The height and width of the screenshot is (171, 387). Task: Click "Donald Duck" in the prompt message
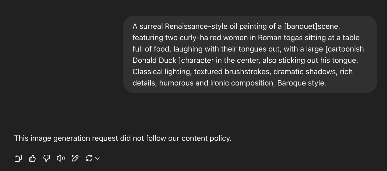coord(154,60)
